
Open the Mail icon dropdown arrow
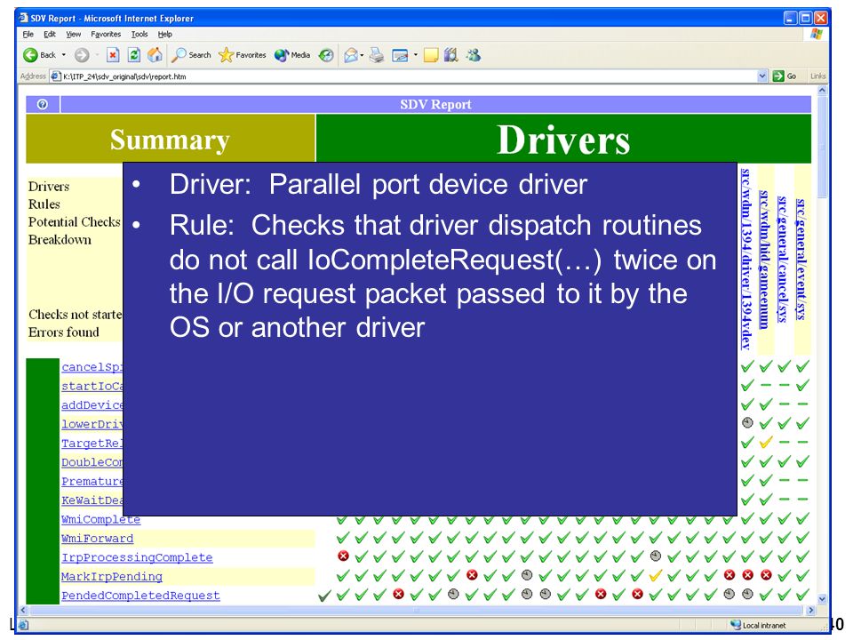click(362, 55)
